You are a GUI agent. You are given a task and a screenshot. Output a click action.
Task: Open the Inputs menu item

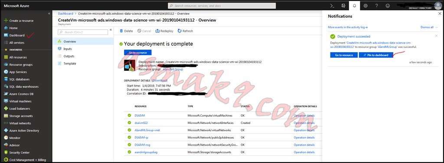click(x=83, y=49)
